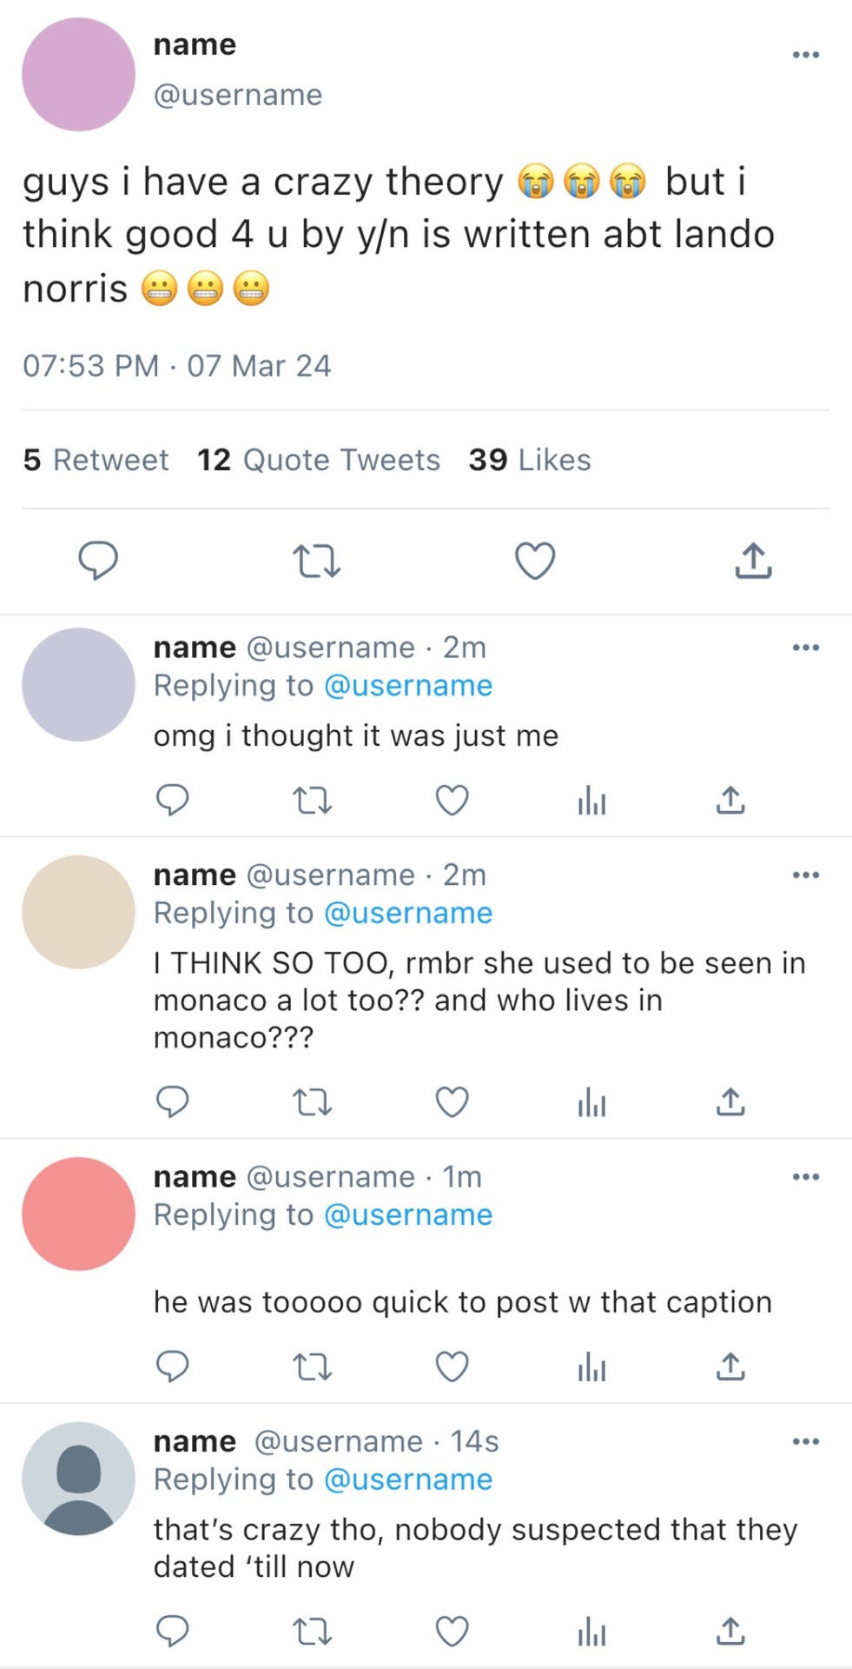Image resolution: width=852 pixels, height=1669 pixels.
Task: View analytics of the monaco reply
Action: pos(591,1102)
